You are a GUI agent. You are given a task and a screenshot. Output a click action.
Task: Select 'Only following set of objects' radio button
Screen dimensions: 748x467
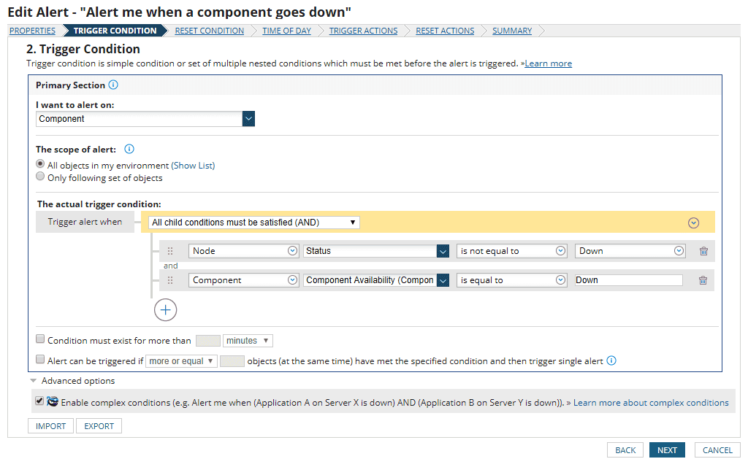click(x=40, y=175)
